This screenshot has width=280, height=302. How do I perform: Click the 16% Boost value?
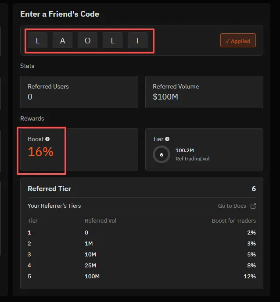coord(40,152)
